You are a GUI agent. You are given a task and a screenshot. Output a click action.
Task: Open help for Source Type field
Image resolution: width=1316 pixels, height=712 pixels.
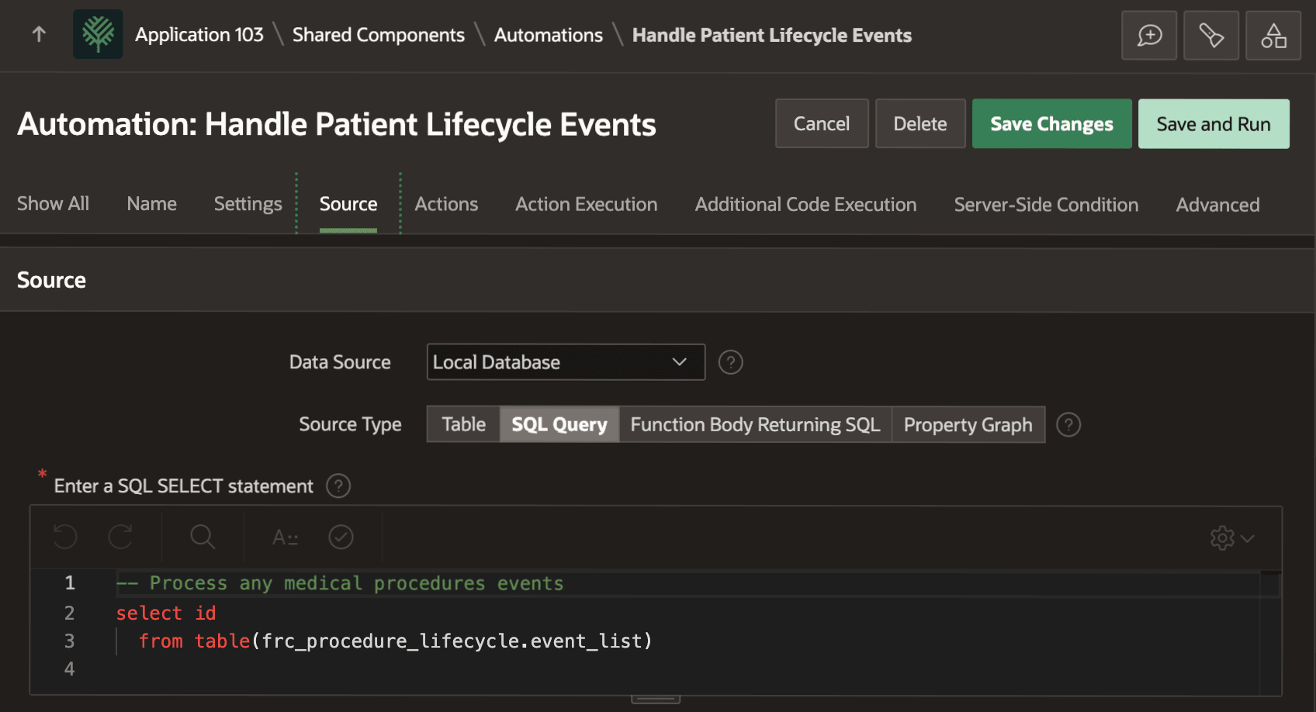pos(1068,425)
